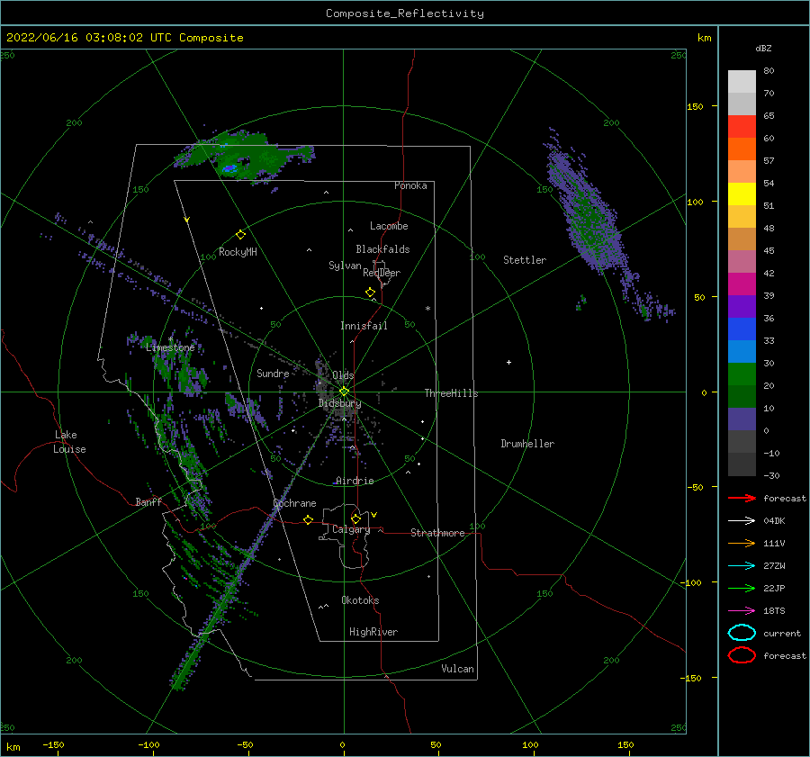The width and height of the screenshot is (810, 757).
Task: Click the red forecast arrow in legend
Action: coord(742,498)
